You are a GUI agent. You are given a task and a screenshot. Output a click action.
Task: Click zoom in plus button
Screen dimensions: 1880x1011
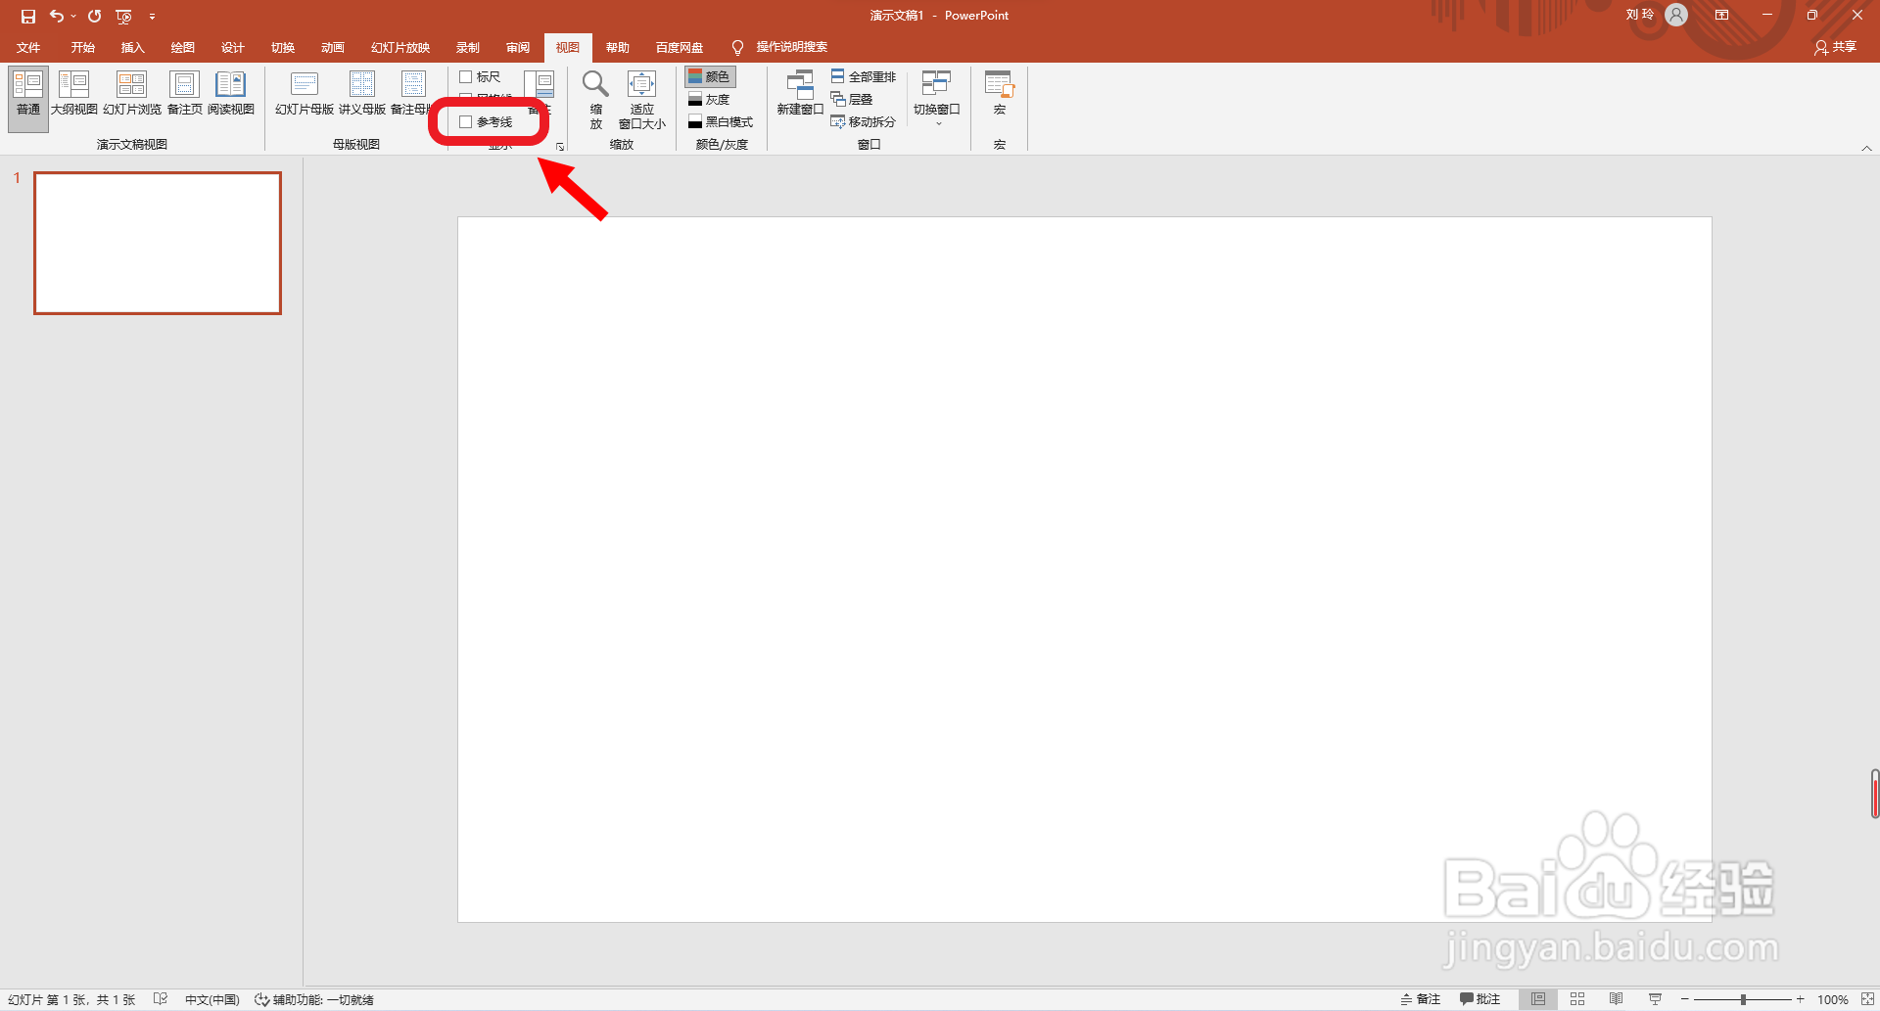pos(1800,999)
